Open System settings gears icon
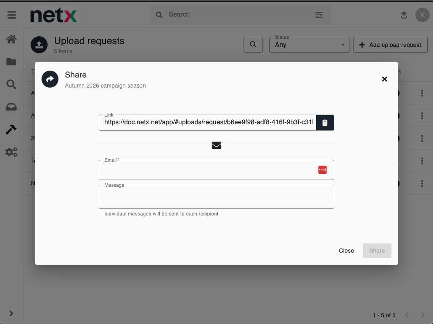This screenshot has height=324, width=433. pos(11,152)
